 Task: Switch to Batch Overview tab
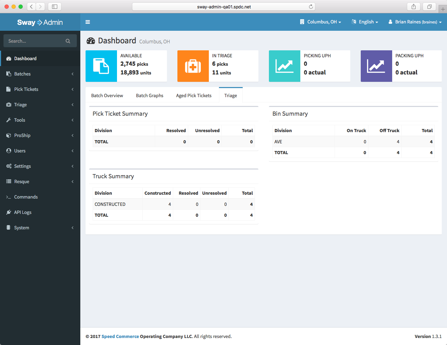(107, 95)
